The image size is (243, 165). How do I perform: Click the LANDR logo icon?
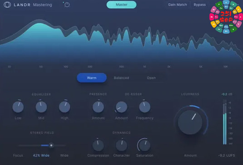pos(7,5)
